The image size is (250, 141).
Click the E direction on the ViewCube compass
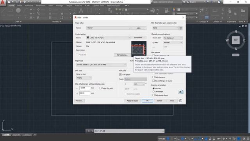(x=244, y=40)
